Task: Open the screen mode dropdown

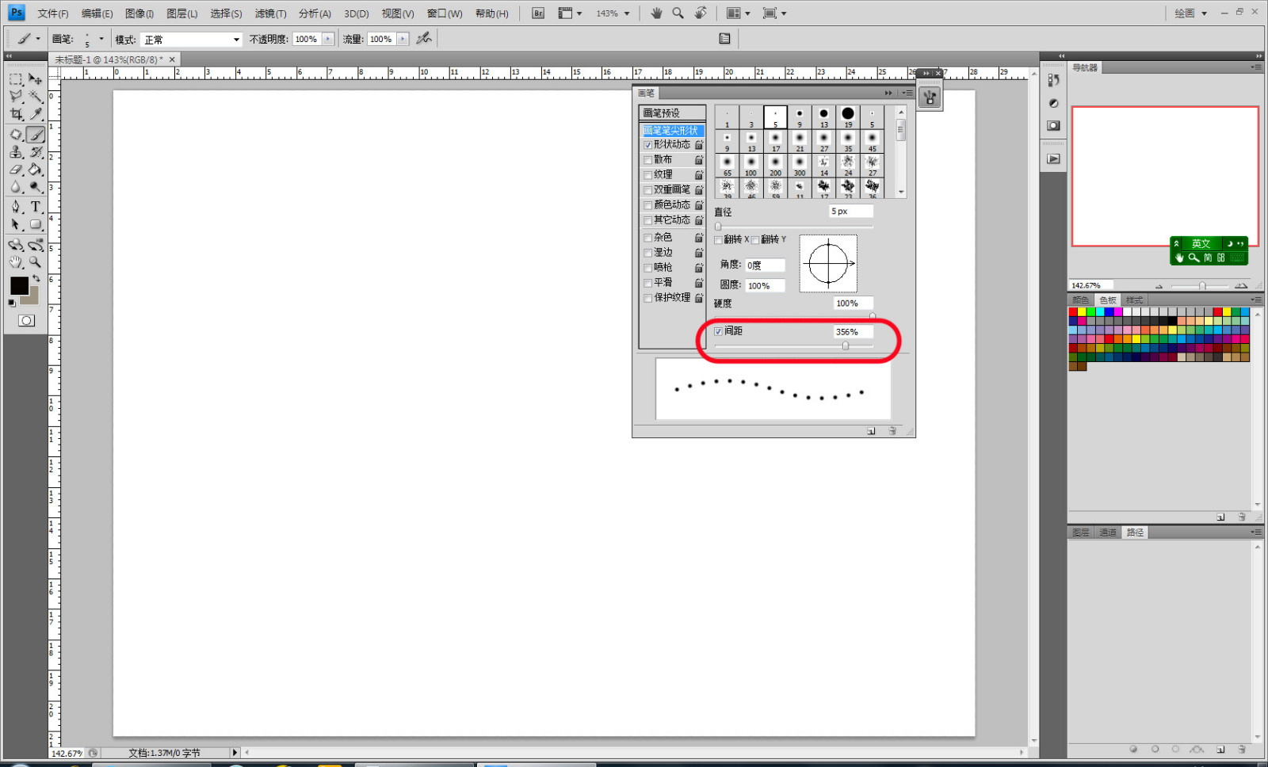Action: [773, 13]
